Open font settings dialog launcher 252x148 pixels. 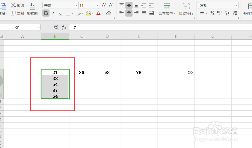(x=114, y=18)
